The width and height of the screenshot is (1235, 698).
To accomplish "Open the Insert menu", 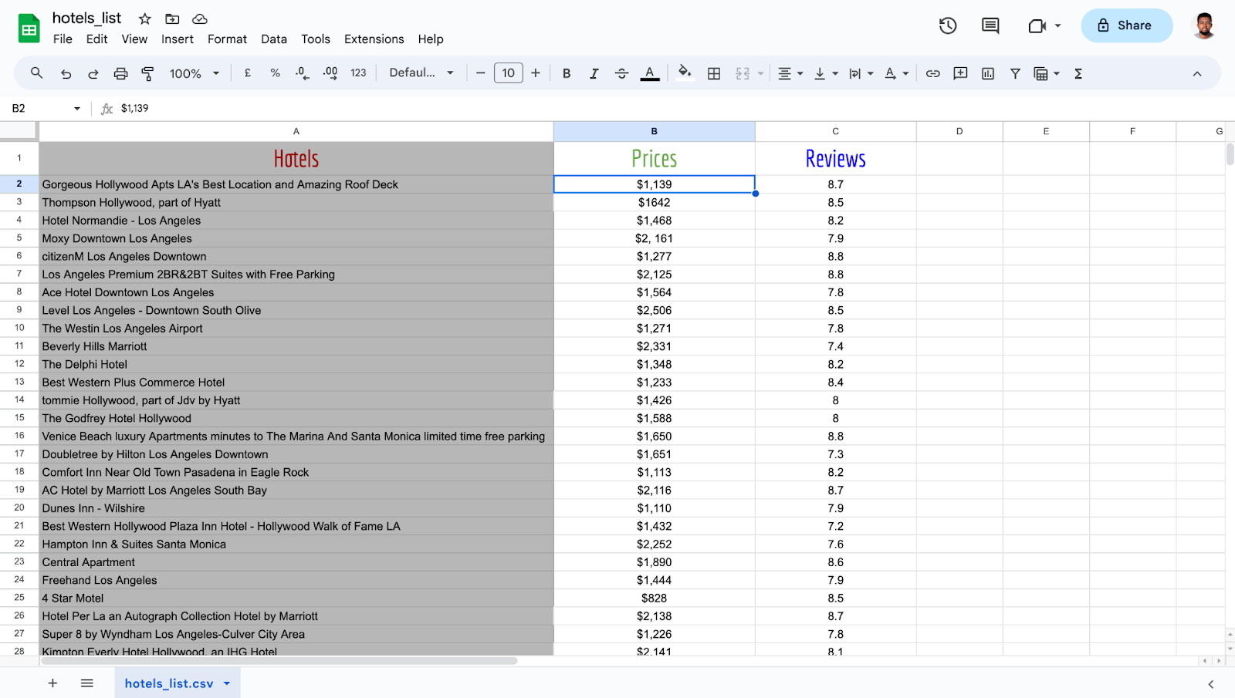I will click(x=178, y=39).
